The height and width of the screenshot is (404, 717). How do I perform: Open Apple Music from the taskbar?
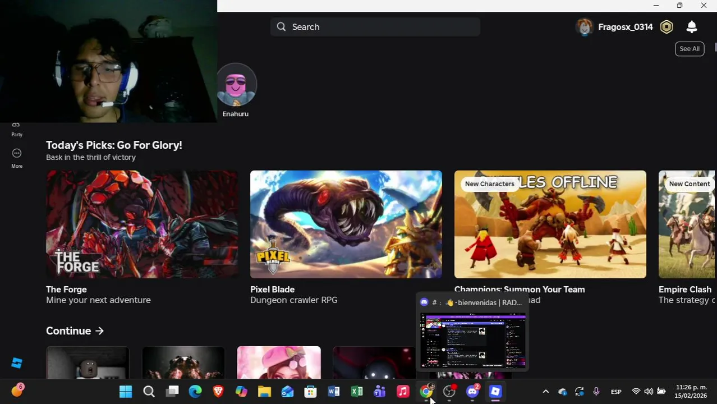pyautogui.click(x=403, y=392)
